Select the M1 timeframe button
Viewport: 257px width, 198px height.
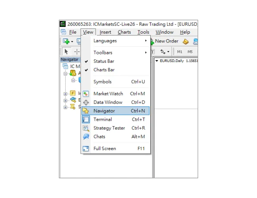[180, 51]
